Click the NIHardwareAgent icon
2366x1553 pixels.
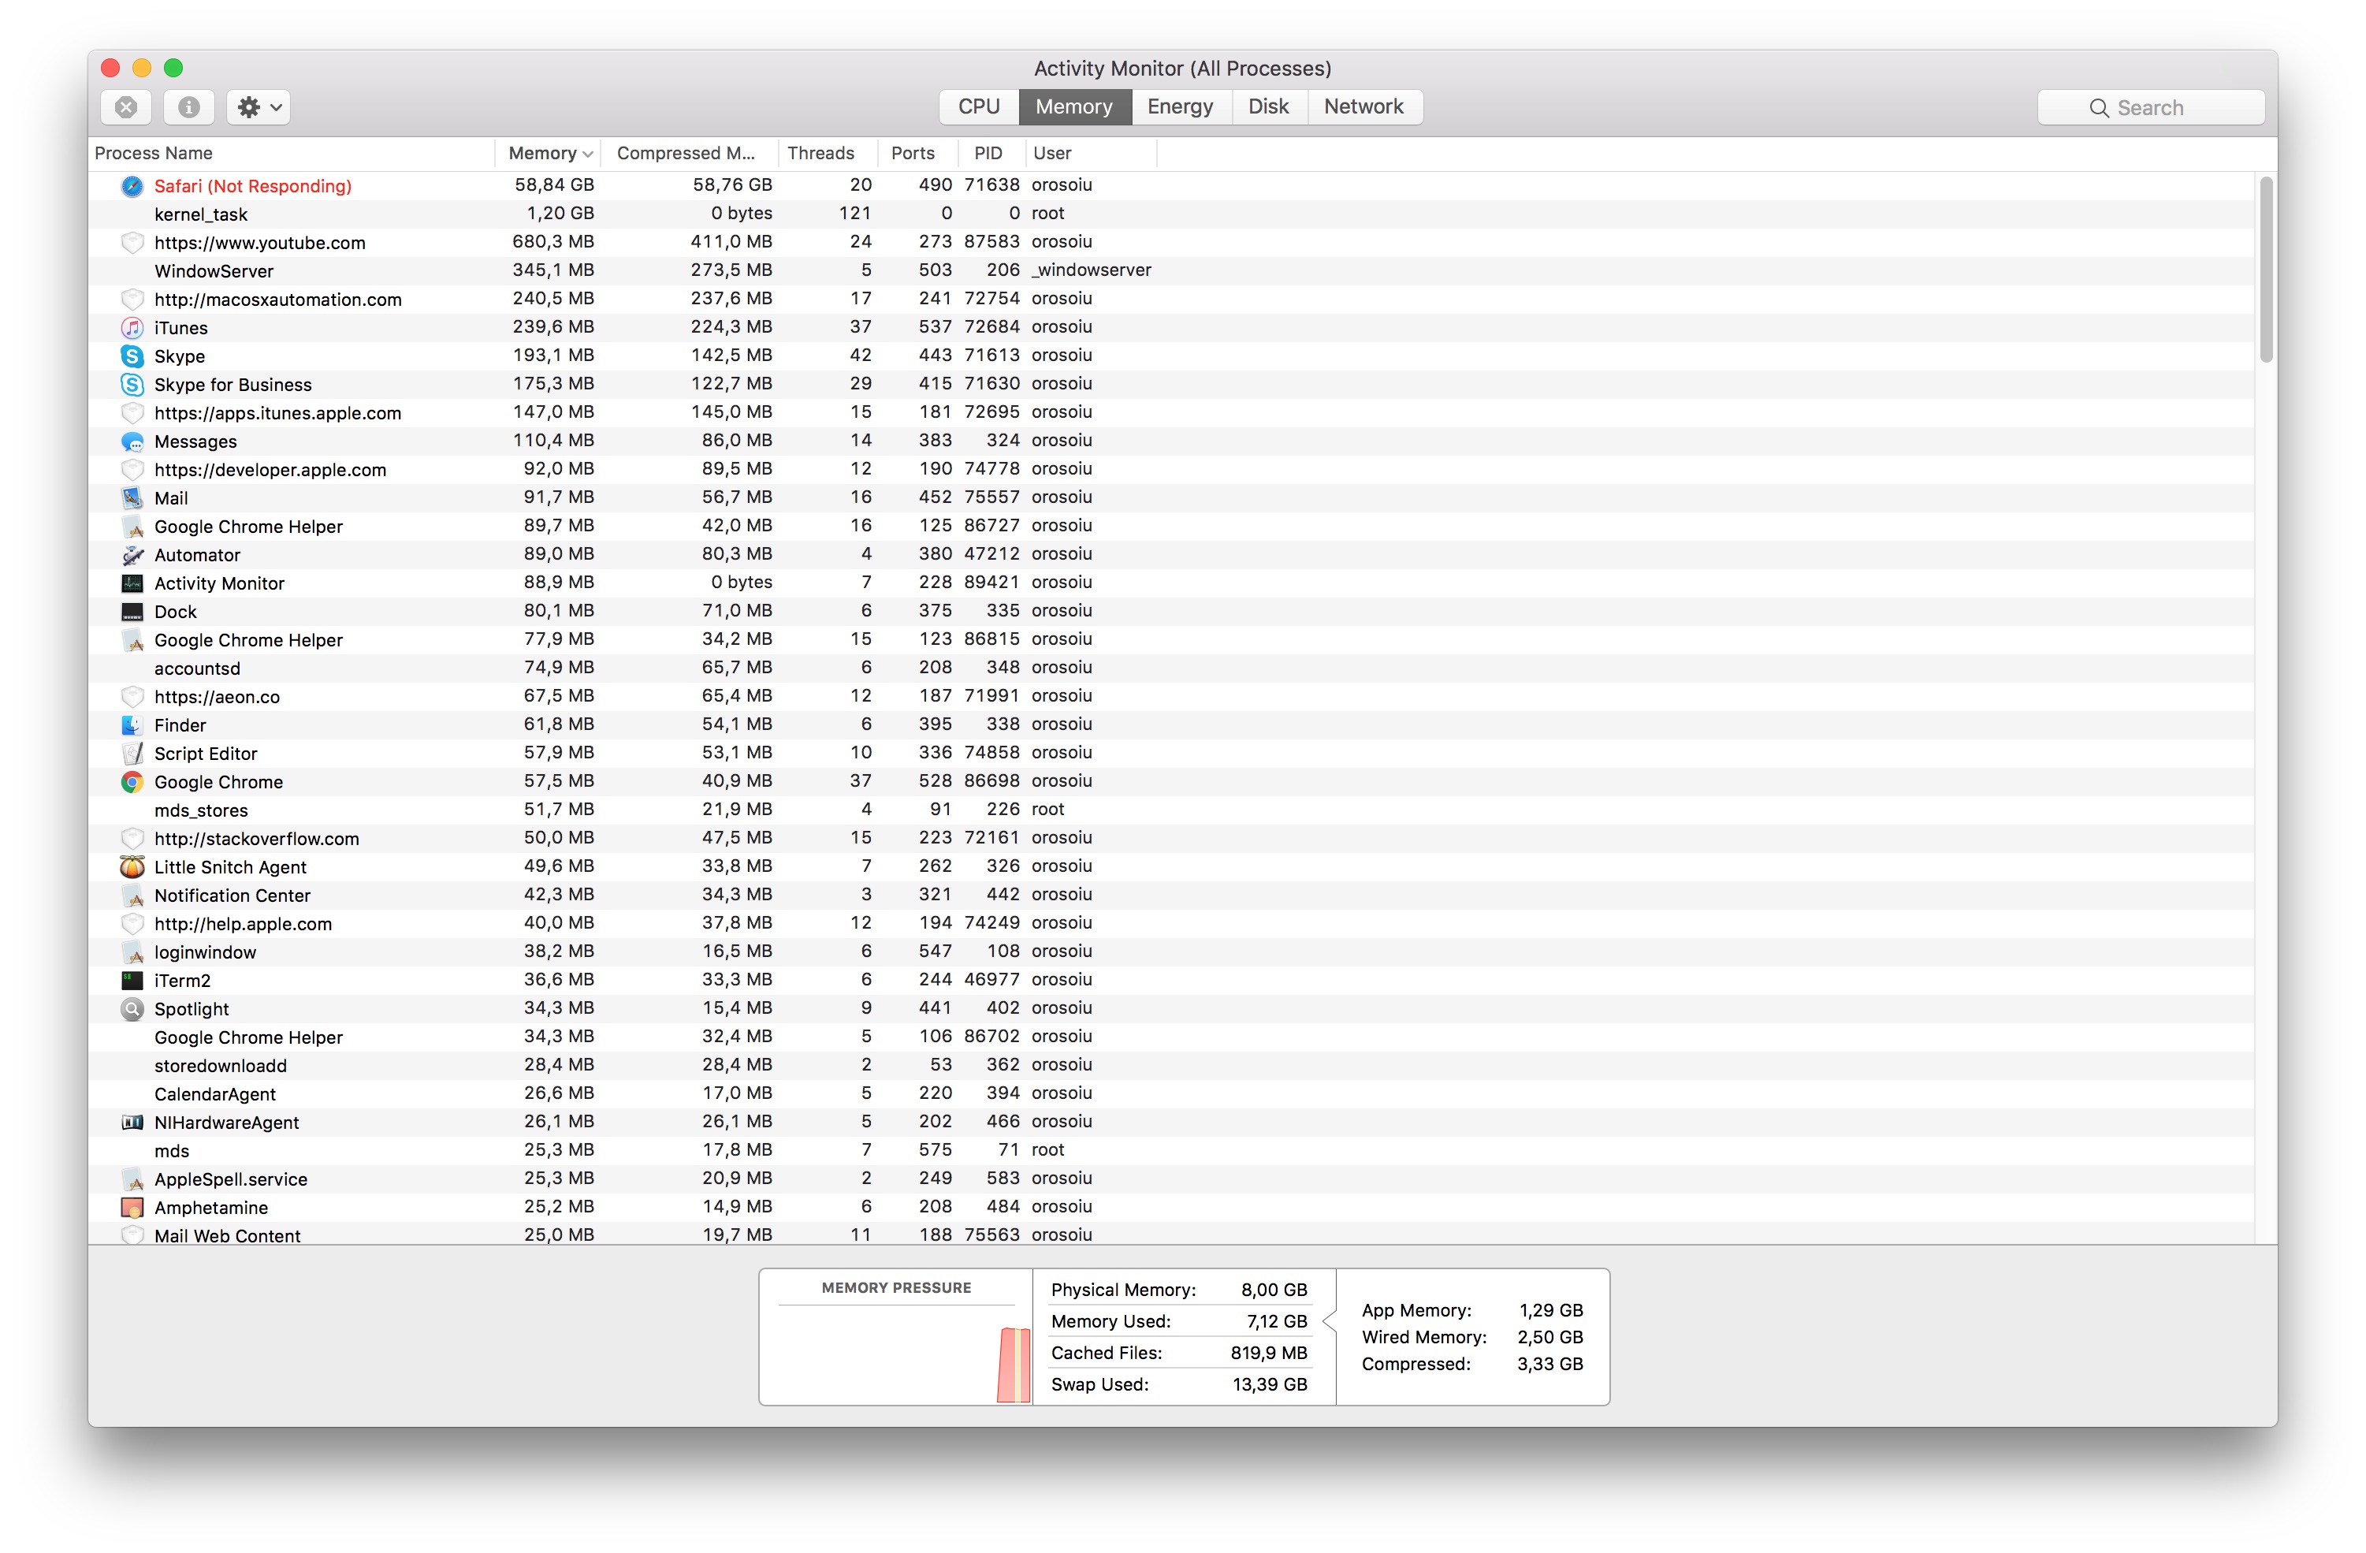[132, 1123]
